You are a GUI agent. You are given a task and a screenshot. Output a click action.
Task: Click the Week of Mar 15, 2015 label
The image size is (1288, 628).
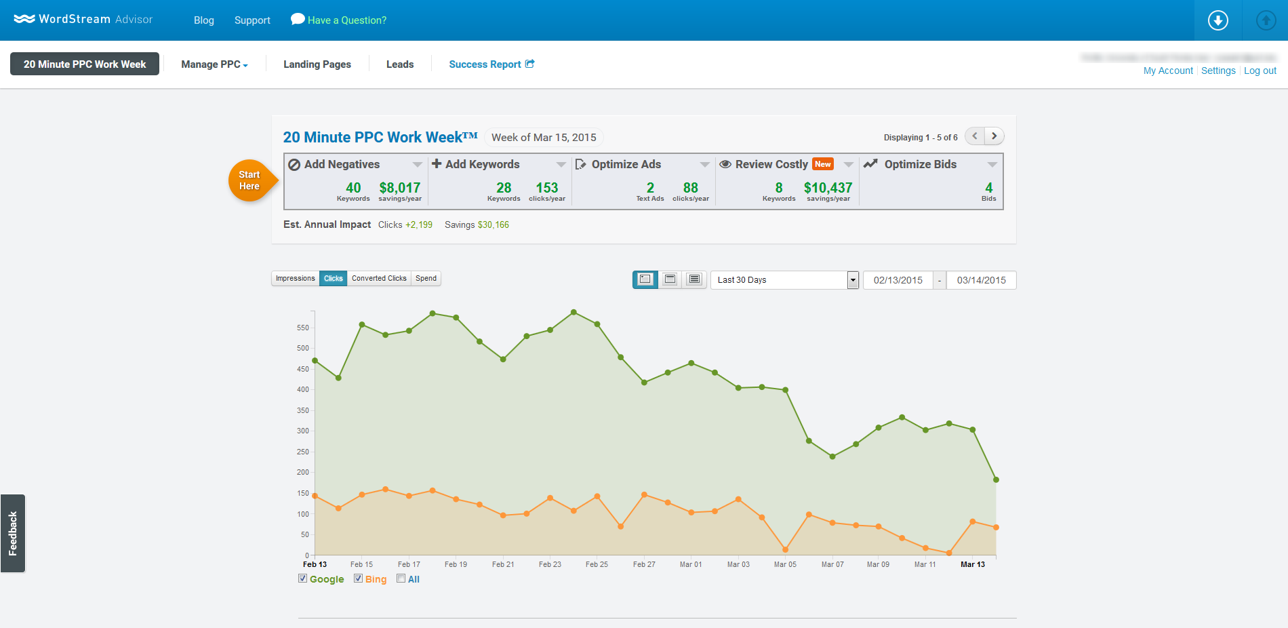[x=544, y=137]
